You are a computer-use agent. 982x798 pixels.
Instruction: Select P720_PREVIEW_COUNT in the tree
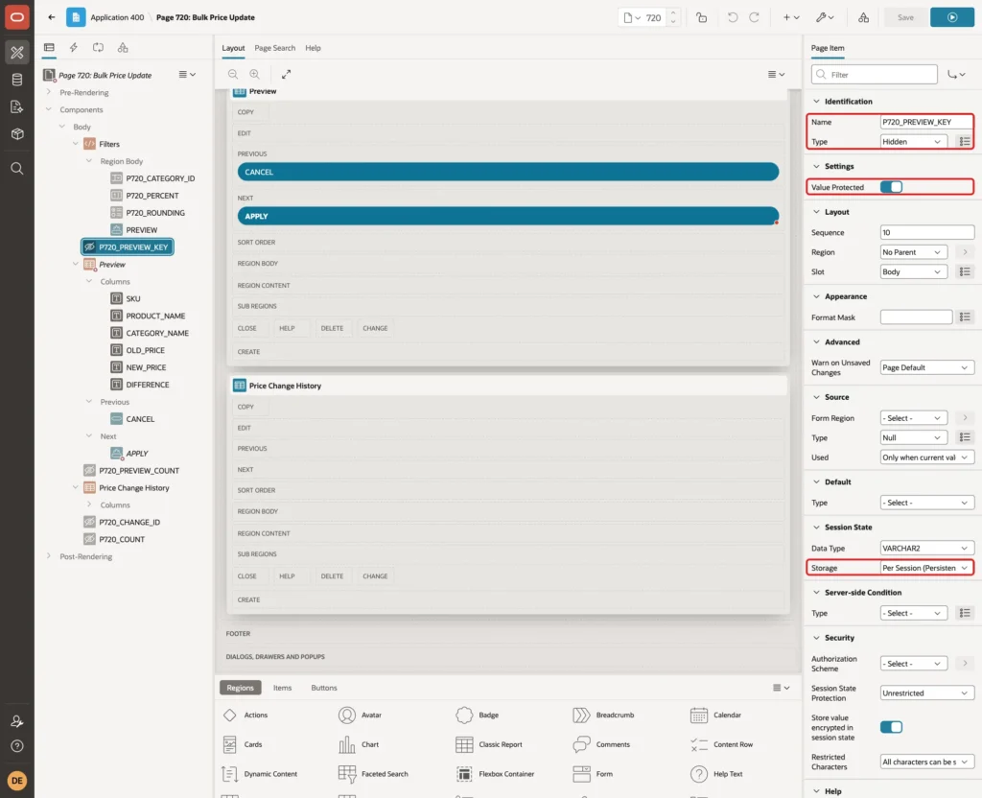[139, 470]
